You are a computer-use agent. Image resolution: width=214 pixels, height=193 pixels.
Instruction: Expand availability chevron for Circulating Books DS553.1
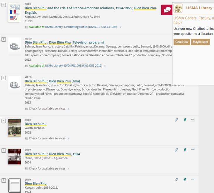120,27
